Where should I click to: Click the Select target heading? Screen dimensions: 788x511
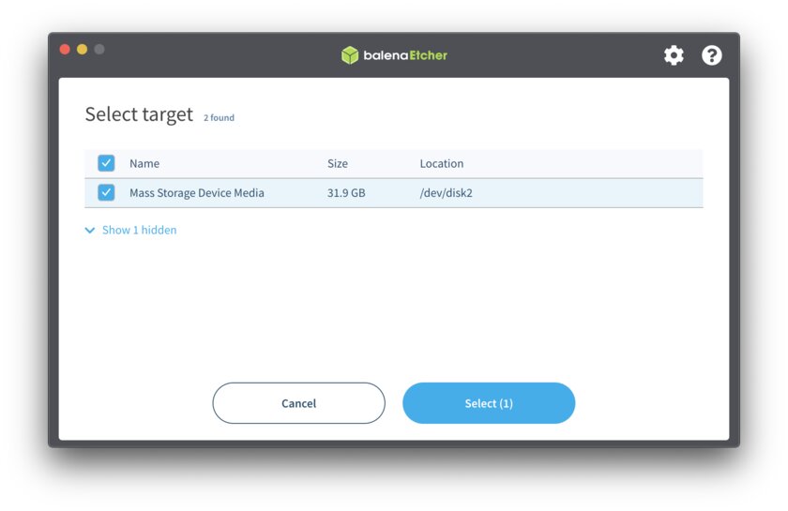point(139,114)
